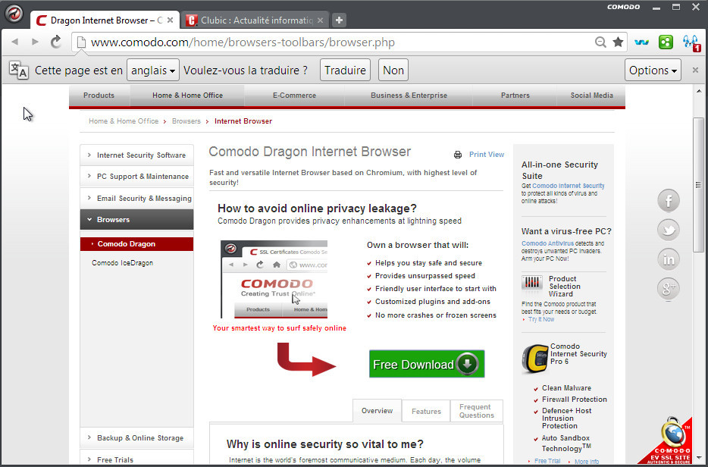Click the Product Selection Wizard icon

[x=532, y=284]
